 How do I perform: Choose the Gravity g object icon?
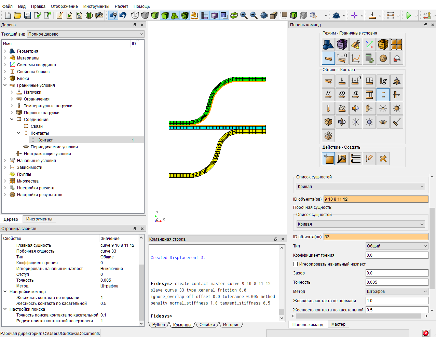pyautogui.click(x=383, y=81)
